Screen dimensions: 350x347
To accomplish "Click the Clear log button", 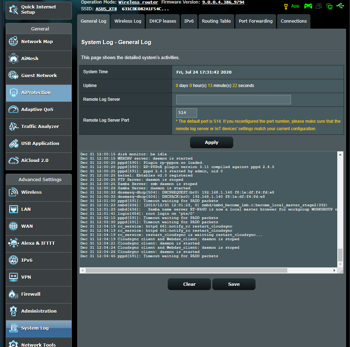I will [189, 284].
